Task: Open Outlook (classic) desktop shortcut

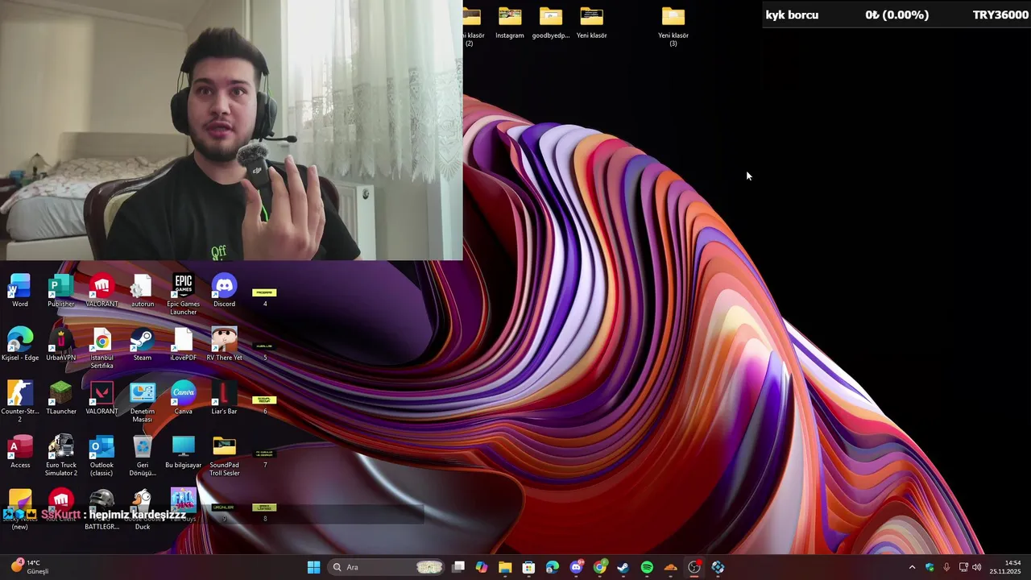Action: pyautogui.click(x=101, y=456)
